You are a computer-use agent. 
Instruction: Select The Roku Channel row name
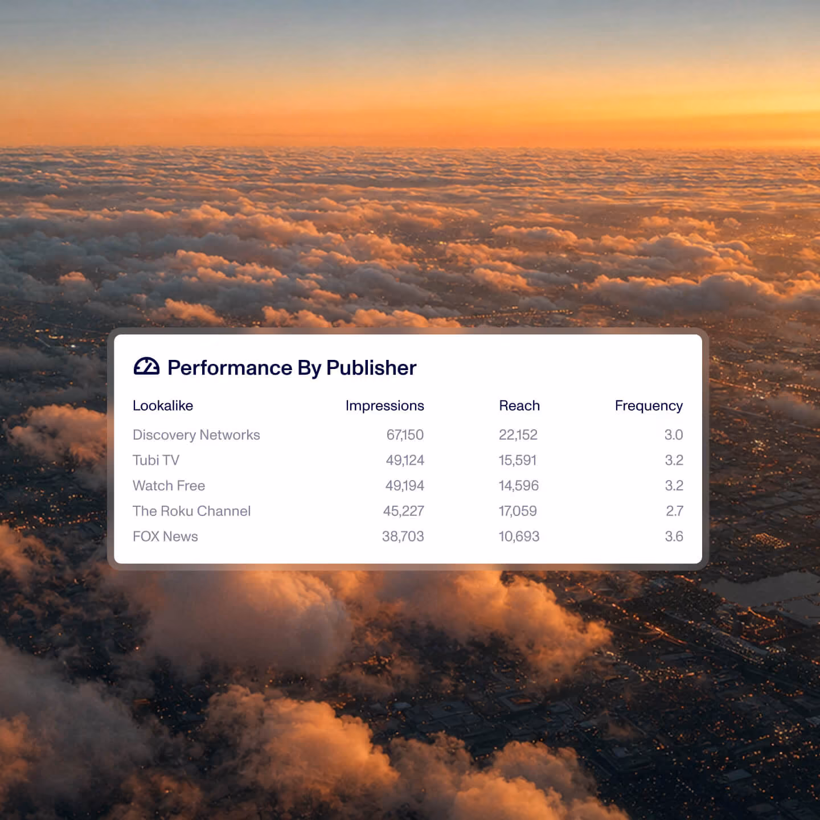pos(191,511)
